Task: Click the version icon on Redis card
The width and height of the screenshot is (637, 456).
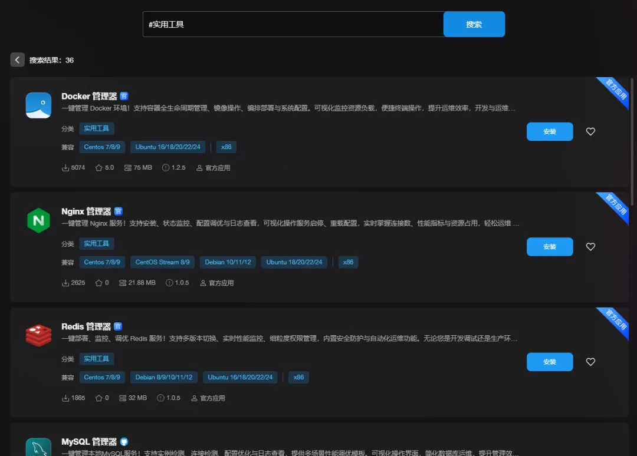Action: 160,398
